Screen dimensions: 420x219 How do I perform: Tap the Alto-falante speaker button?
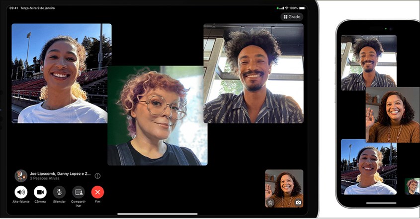pos(21,192)
